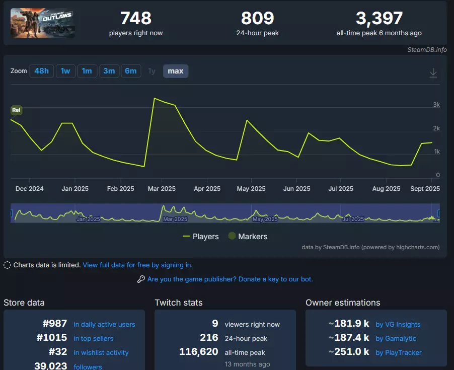Set chart zoom to 48h

coord(41,71)
